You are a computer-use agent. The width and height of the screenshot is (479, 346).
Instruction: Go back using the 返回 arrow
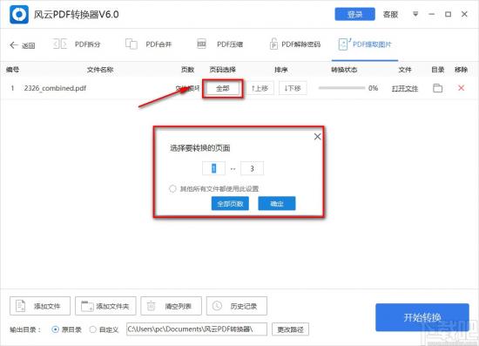coord(23,45)
